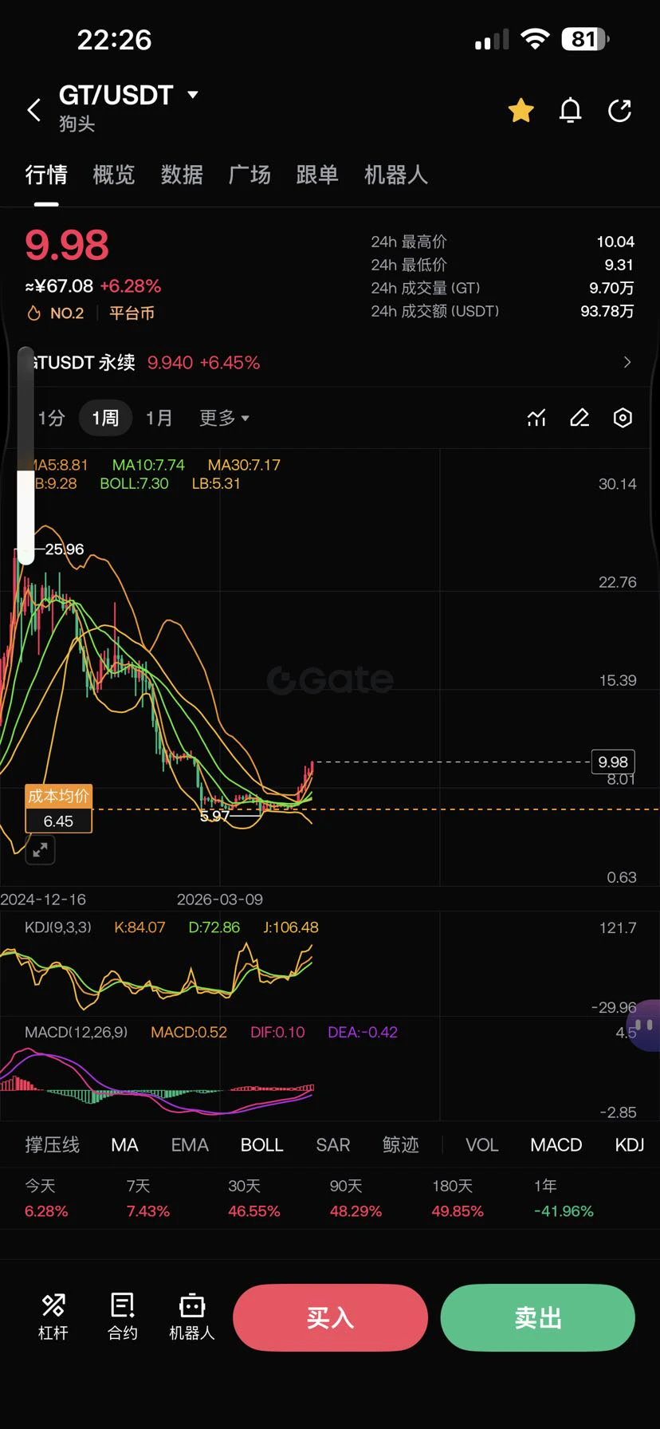Tap the 24h 成交量 9.70万 value

pos(611,288)
